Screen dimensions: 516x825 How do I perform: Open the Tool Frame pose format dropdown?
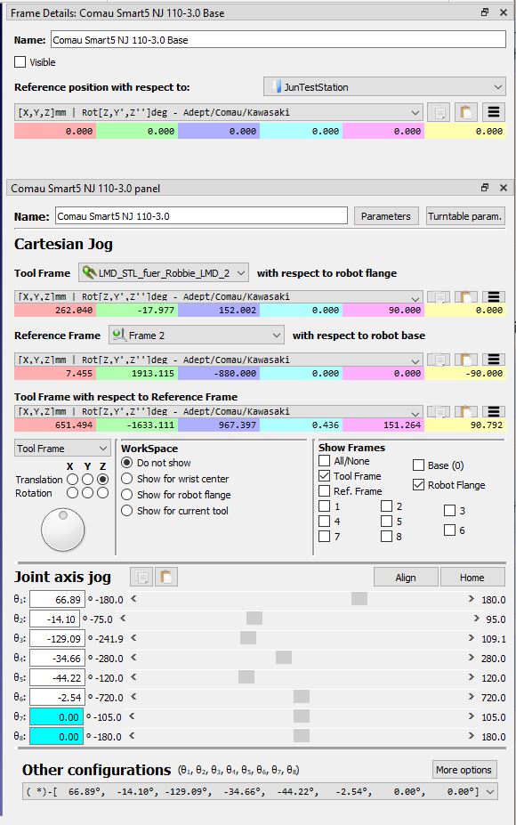pyautogui.click(x=219, y=296)
